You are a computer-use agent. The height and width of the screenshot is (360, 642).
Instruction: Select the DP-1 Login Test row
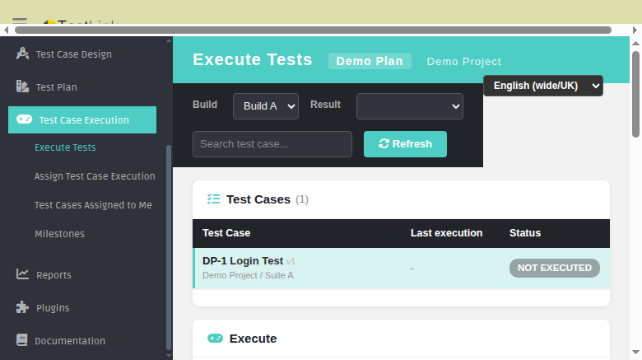402,269
